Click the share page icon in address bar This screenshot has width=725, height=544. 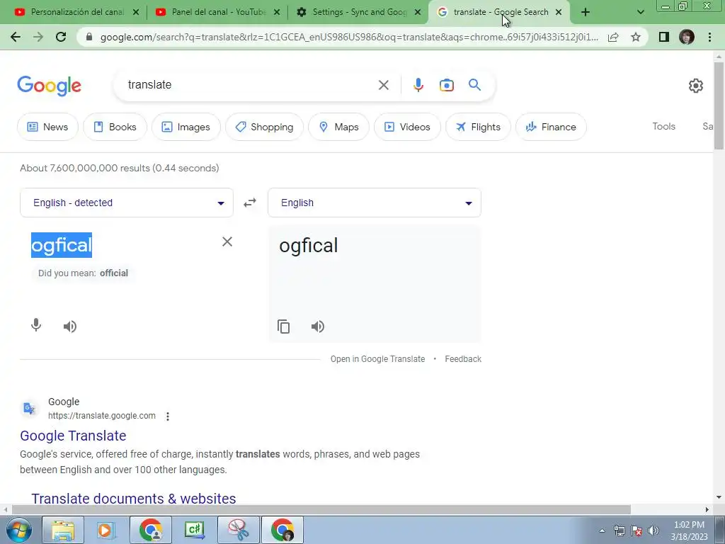[613, 37]
